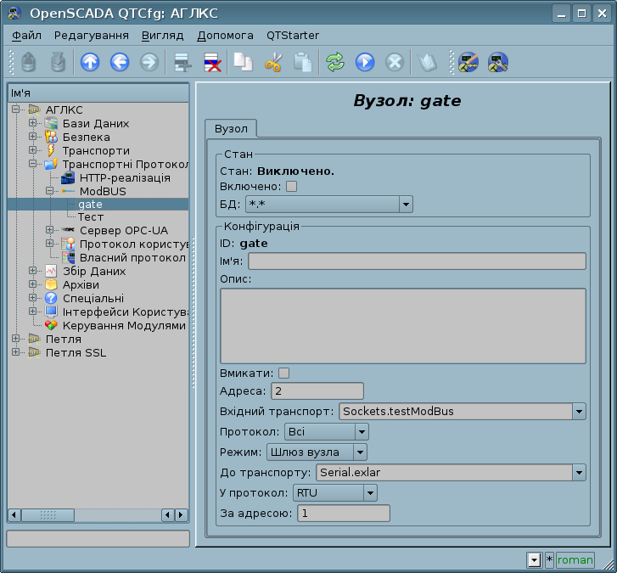
Task: Toggle the Включено checkbox
Action: click(x=292, y=187)
